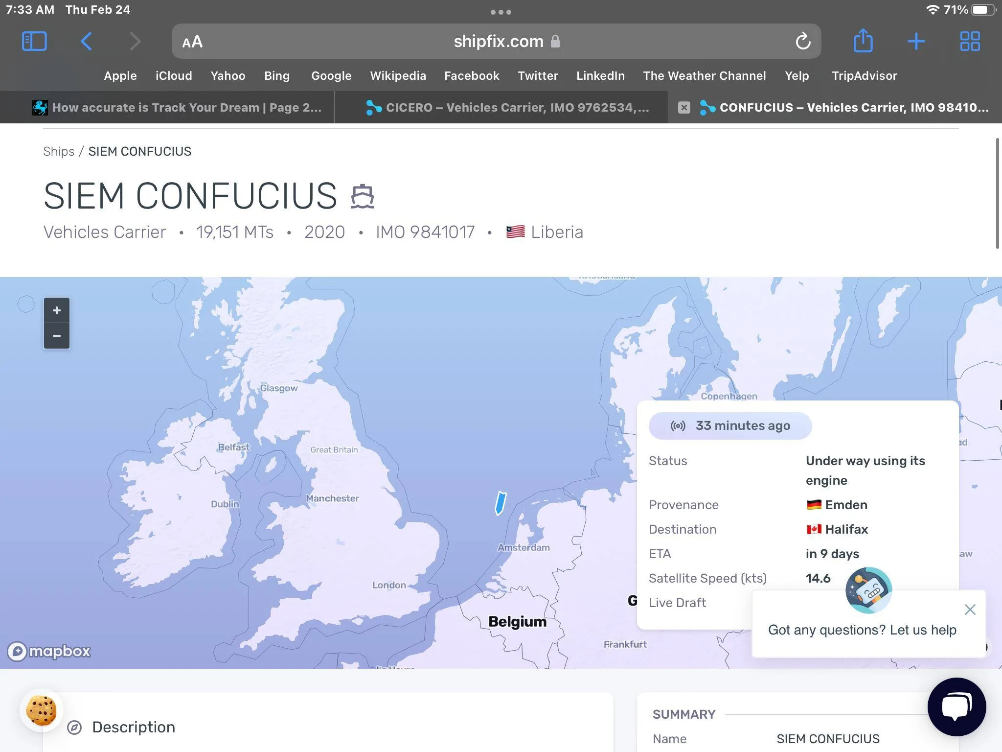Switch to the Track Your Dream tab
The width and height of the screenshot is (1002, 752).
167,108
